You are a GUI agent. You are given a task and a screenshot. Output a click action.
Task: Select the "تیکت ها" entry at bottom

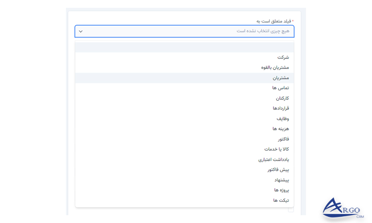(x=281, y=200)
